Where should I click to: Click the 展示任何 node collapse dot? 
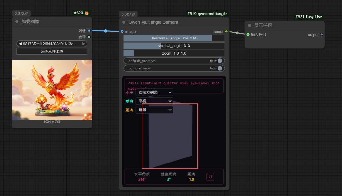[250, 25]
